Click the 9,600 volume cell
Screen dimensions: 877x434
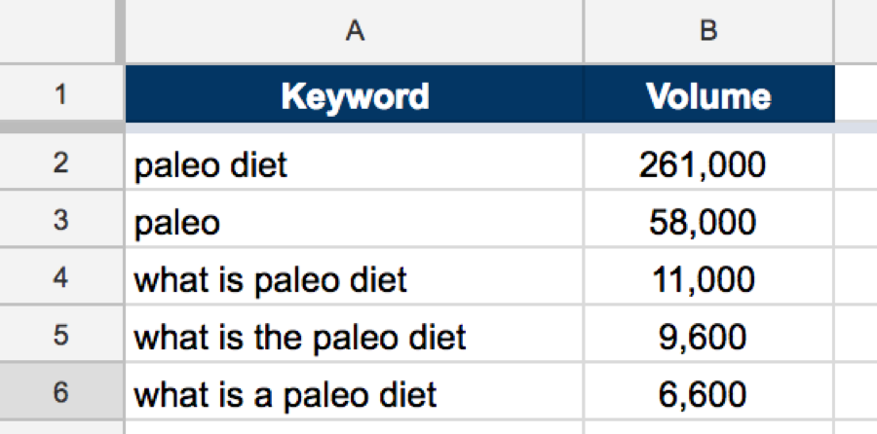(708, 338)
